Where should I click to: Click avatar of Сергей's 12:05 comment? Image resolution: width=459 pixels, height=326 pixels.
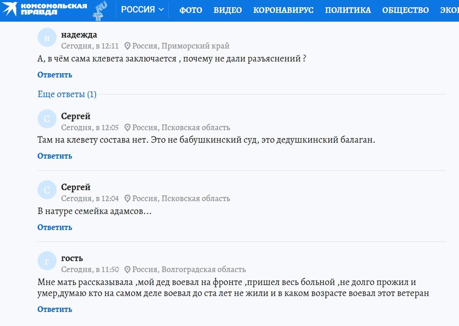(x=47, y=119)
